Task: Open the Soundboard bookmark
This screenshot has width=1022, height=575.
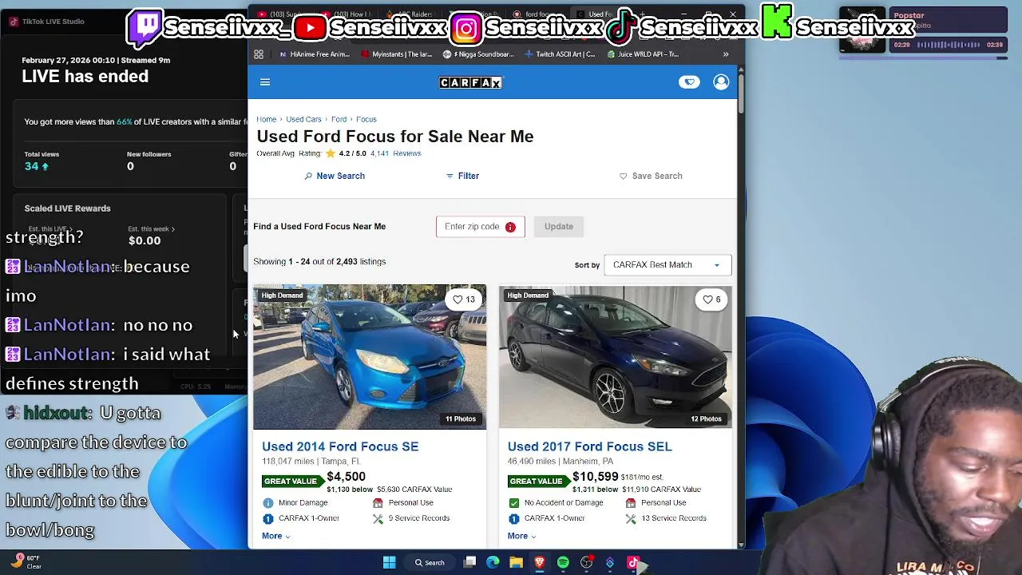Action: pos(479,54)
